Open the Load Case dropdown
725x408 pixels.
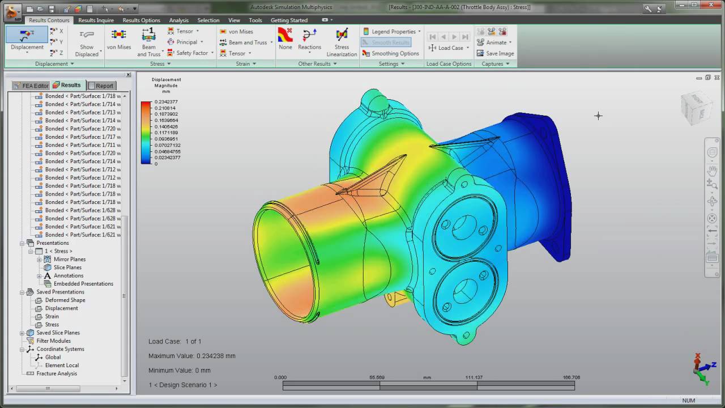point(449,48)
